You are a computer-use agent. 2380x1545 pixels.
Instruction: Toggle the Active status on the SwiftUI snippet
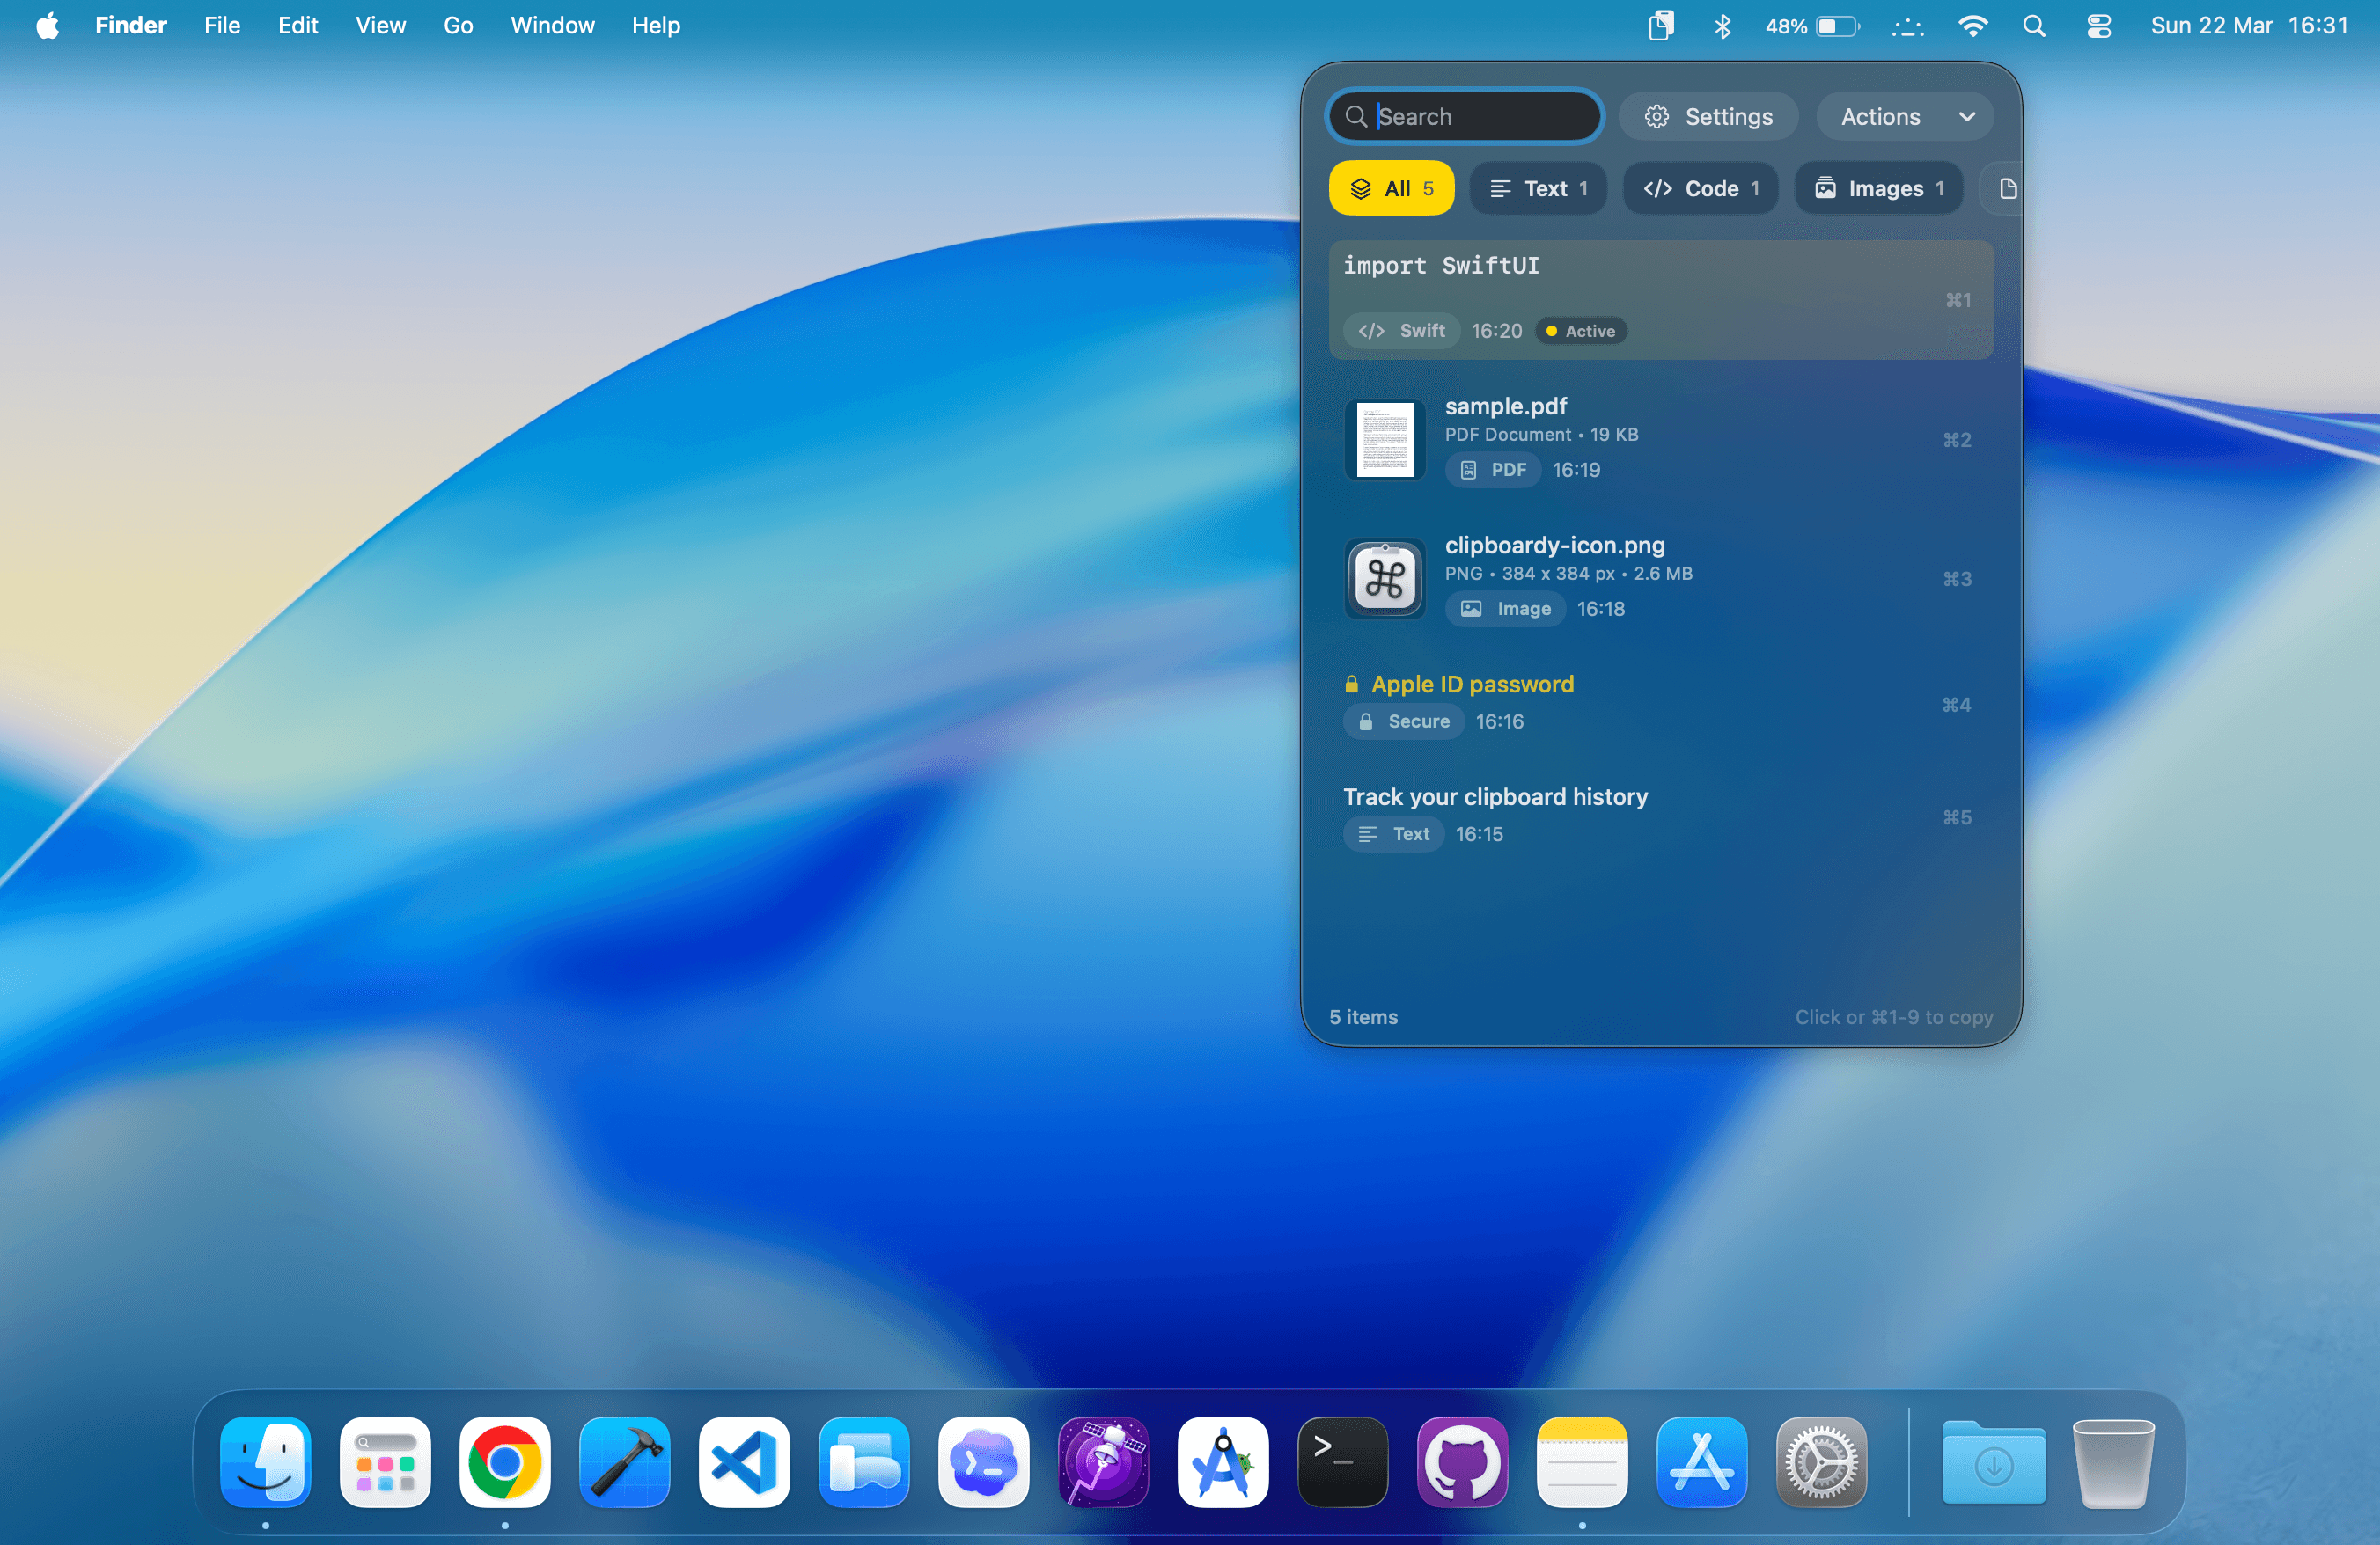pos(1580,331)
